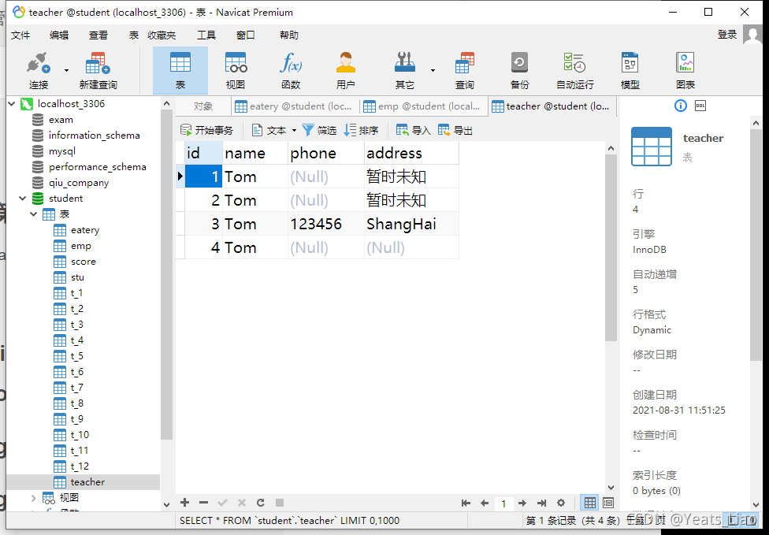Image resolution: width=769 pixels, height=535 pixels.
Task: Click the Others (其它) tools icon
Action: pyautogui.click(x=405, y=71)
